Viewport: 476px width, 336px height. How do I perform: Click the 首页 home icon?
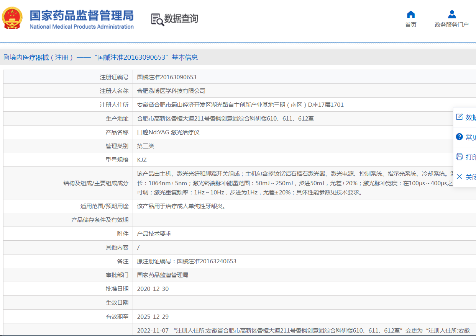[411, 15]
